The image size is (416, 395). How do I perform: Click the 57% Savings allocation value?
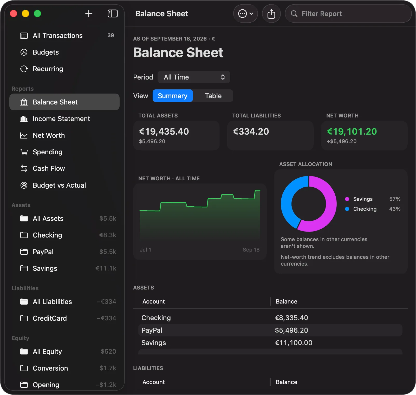[395, 199]
